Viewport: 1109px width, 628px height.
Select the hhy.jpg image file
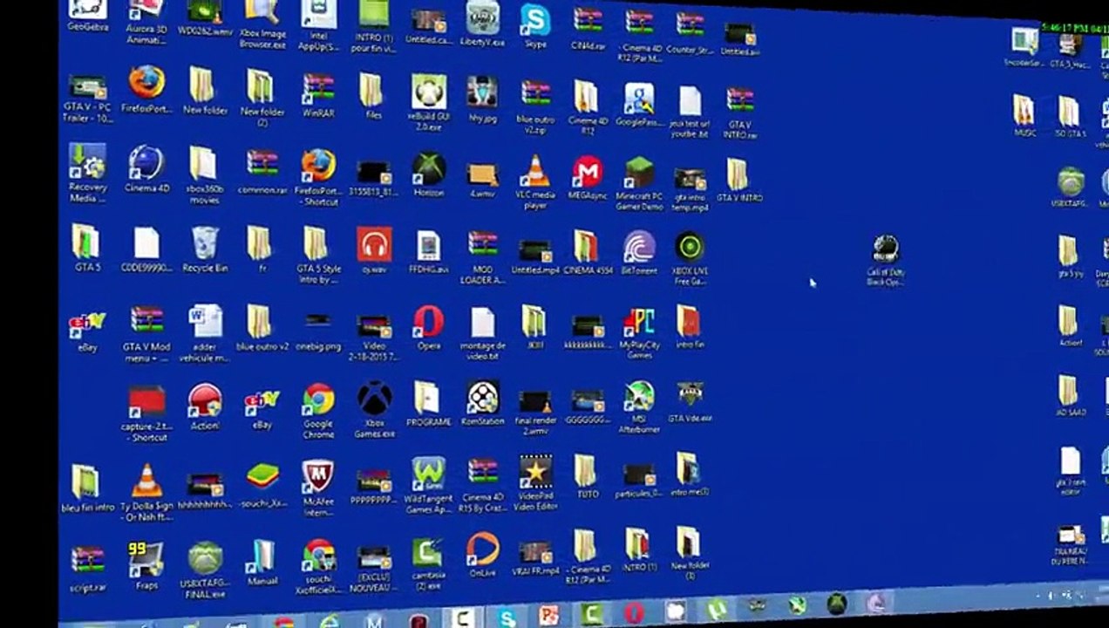click(482, 99)
